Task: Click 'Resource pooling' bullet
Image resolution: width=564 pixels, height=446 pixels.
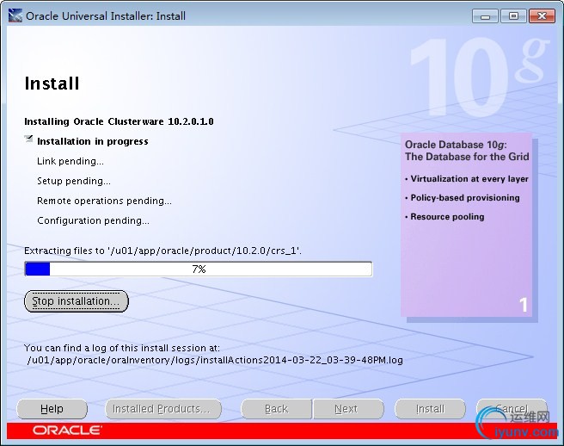Action: click(444, 216)
